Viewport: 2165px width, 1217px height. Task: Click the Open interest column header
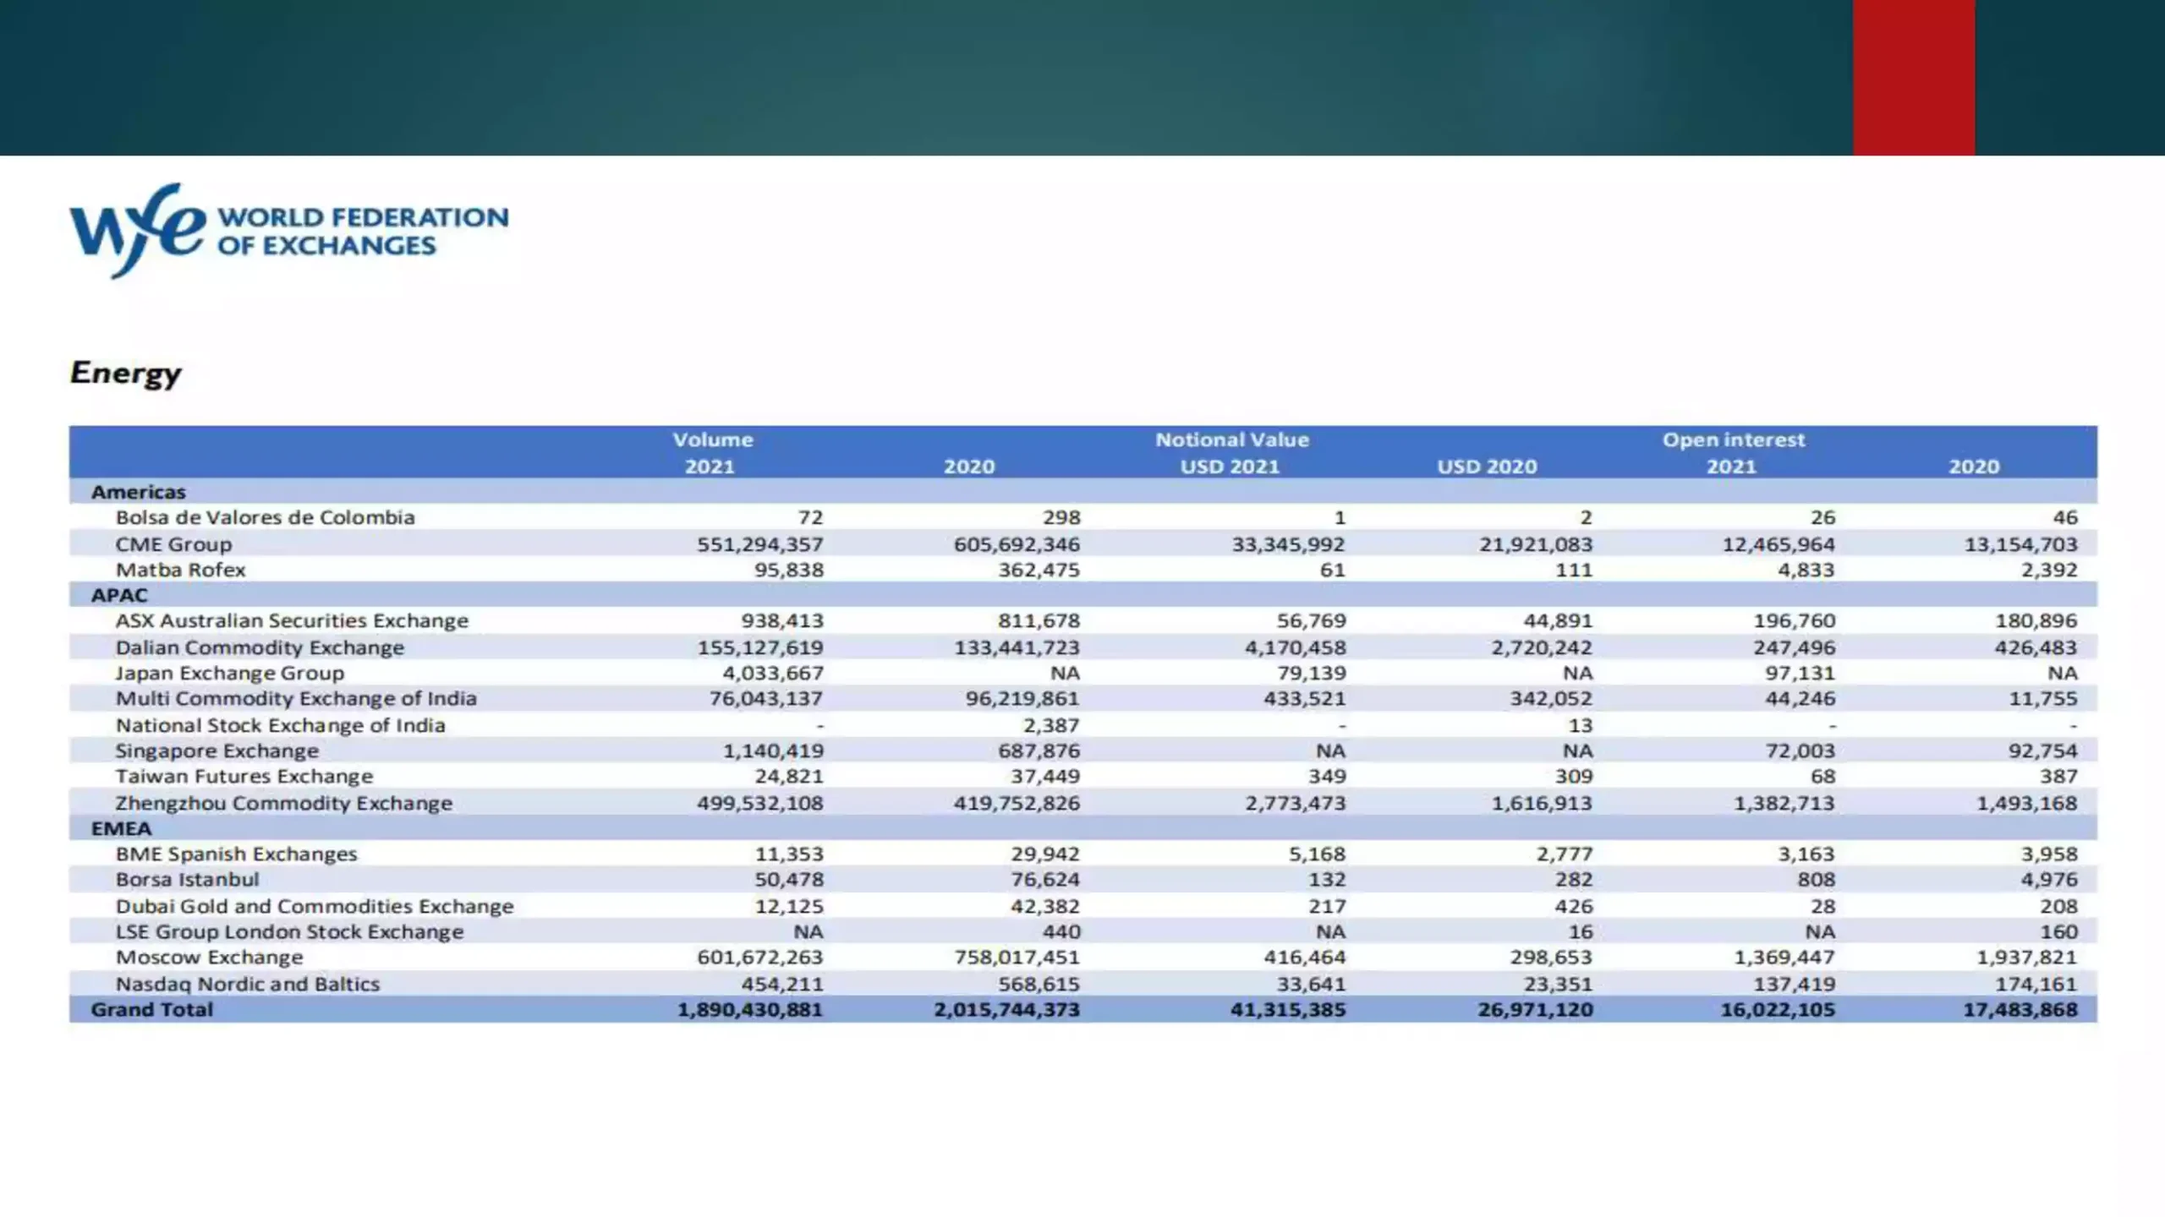pyautogui.click(x=1734, y=439)
